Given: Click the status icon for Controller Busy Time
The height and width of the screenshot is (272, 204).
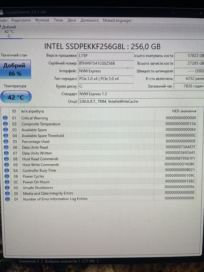Looking at the screenshot, I should [7, 171].
